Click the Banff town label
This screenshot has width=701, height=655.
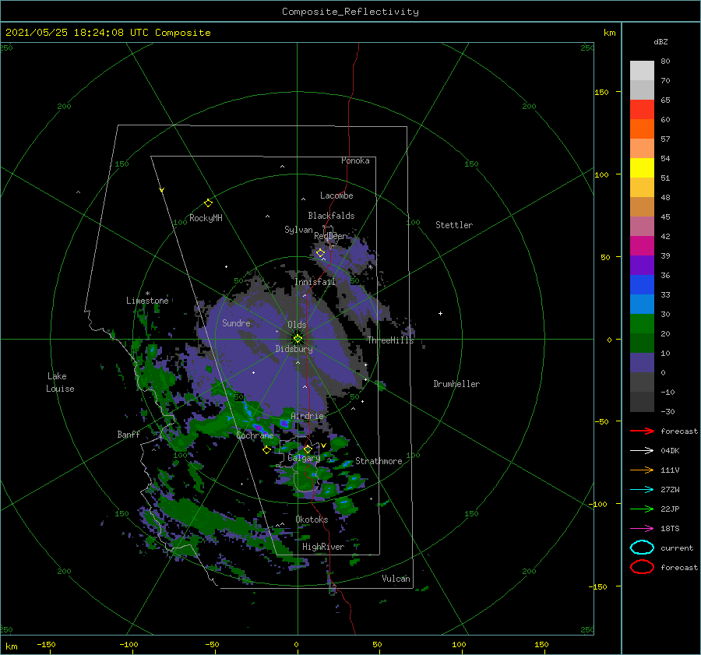click(x=129, y=434)
